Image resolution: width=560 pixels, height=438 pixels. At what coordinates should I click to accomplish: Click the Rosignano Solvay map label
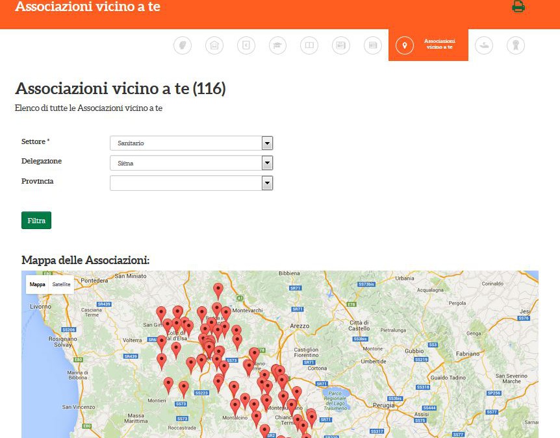[x=63, y=342]
